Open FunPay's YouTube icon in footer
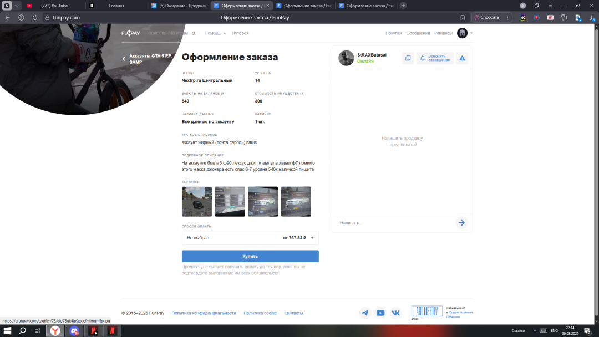The image size is (599, 337). pyautogui.click(x=380, y=313)
